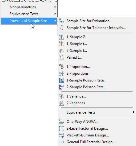Click the One-Way ANOVA icon

(x=61, y=122)
